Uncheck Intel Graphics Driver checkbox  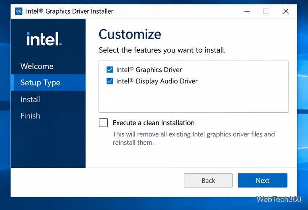110,70
